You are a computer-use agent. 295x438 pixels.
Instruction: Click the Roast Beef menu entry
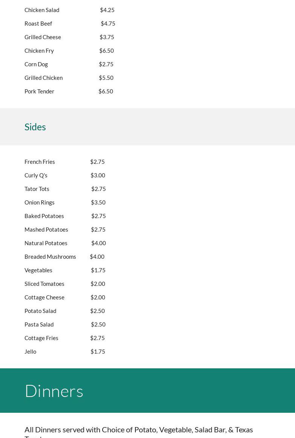pyautogui.click(x=38, y=24)
